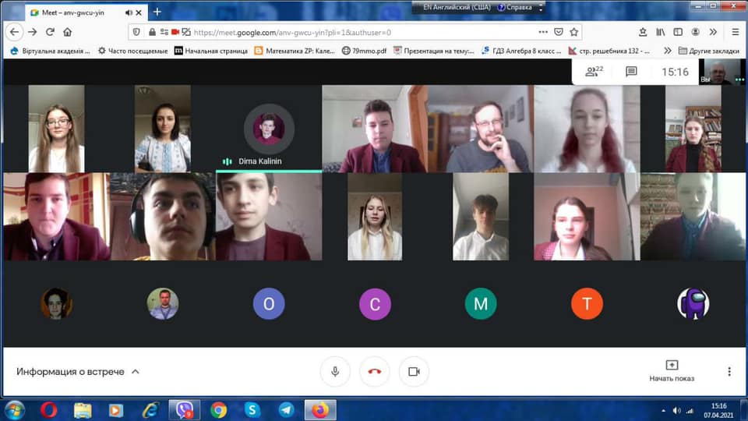The width and height of the screenshot is (748, 421).
Task: Select Dima Kalinin participant tile
Action: click(x=269, y=129)
